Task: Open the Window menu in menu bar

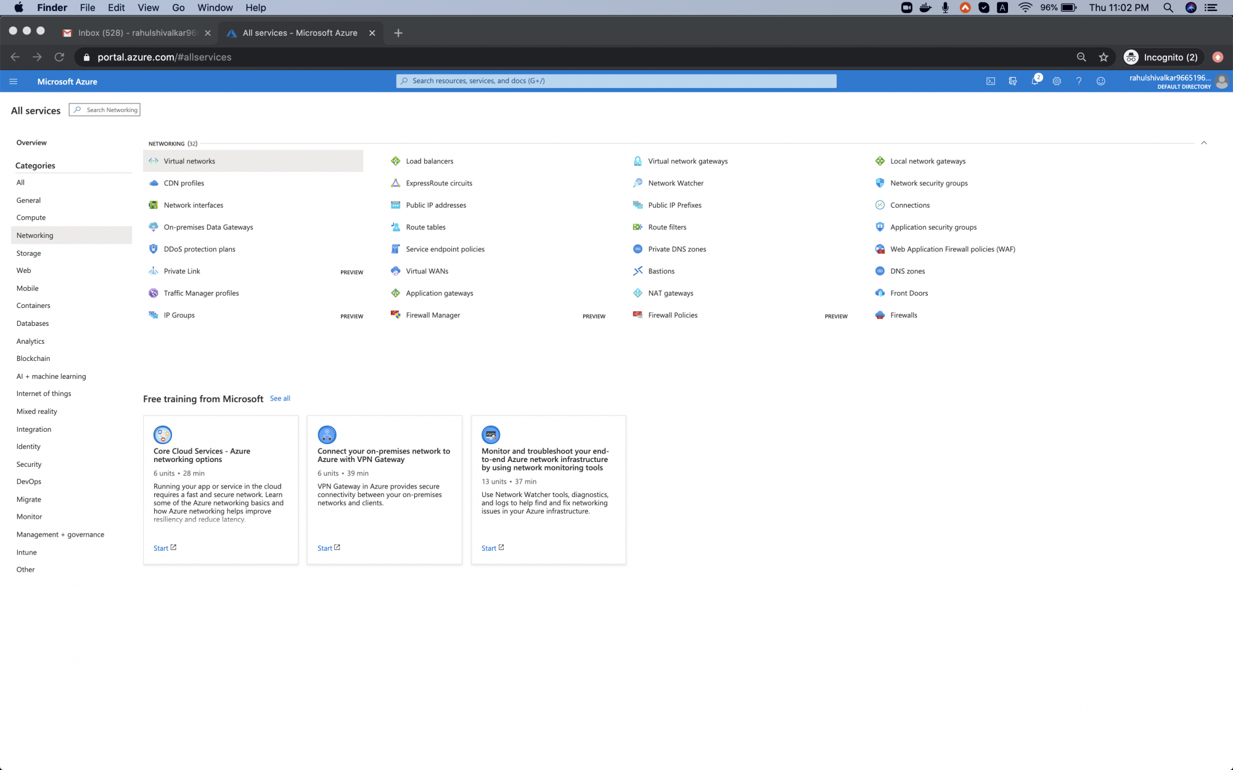Action: point(215,7)
